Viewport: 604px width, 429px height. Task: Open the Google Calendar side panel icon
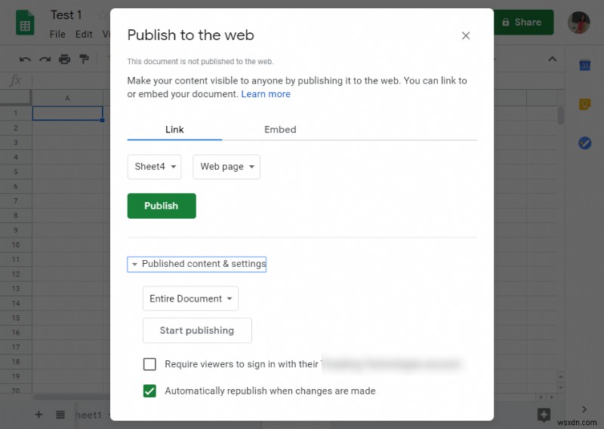click(584, 66)
